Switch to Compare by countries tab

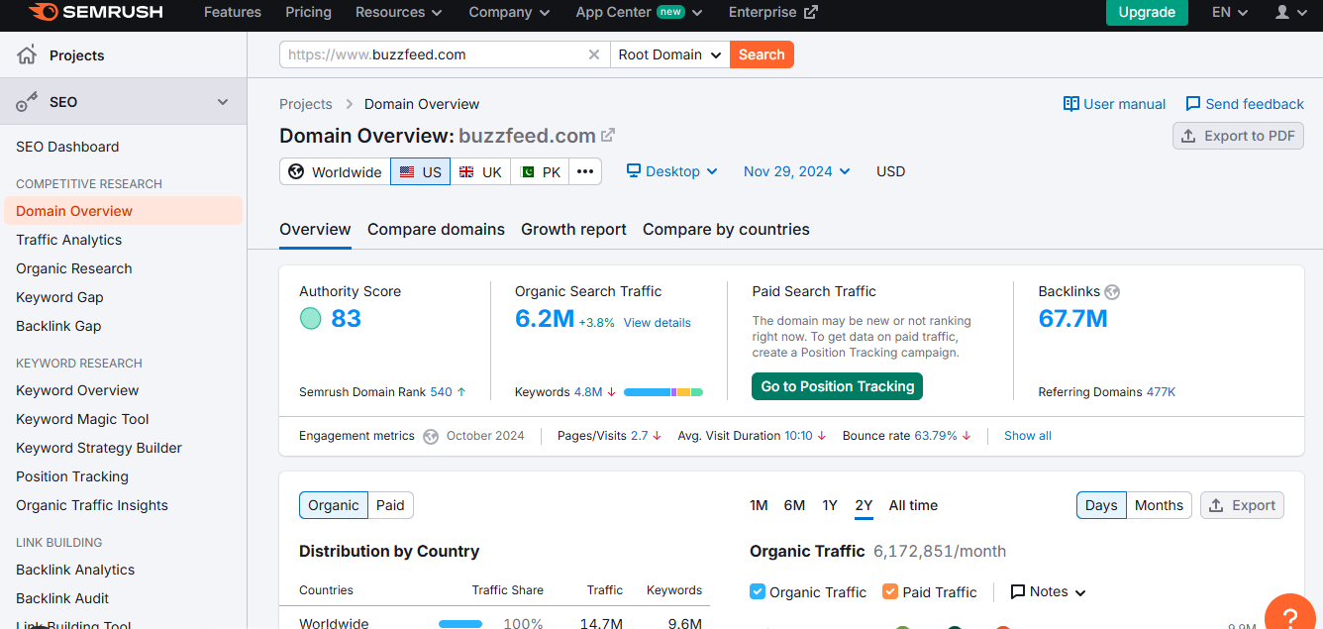(x=726, y=229)
